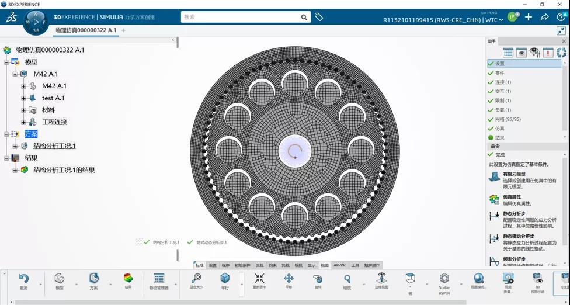Switch to 标准 toolbar tab
The height and width of the screenshot is (305, 570).
[x=200, y=265]
